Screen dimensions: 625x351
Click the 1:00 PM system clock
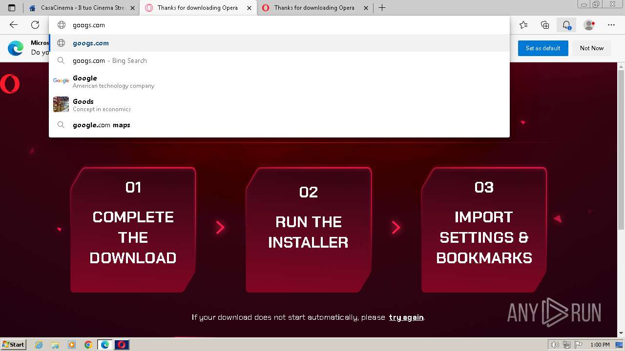(600, 345)
